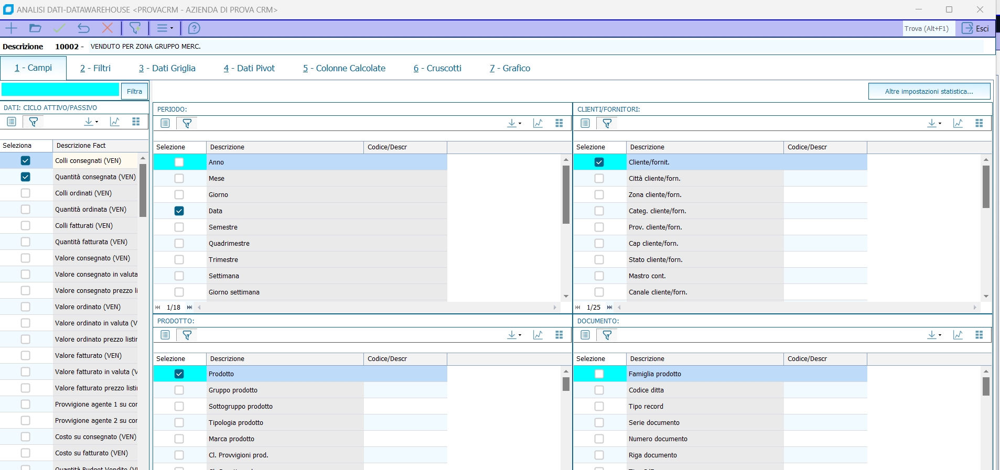The width and height of the screenshot is (1000, 470).
Task: Click the list view icon in PRODOTTO panel
Action: tap(165, 335)
